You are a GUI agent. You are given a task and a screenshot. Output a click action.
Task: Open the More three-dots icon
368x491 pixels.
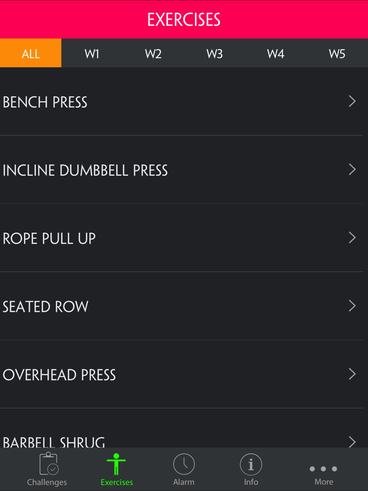(x=323, y=469)
